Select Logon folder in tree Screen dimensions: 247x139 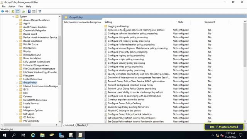coord(27,107)
